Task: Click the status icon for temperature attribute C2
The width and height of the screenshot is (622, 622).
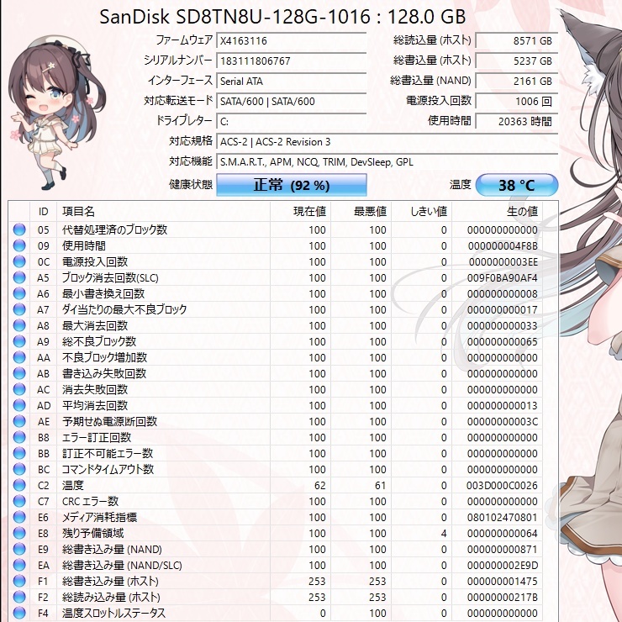Action: point(19,485)
